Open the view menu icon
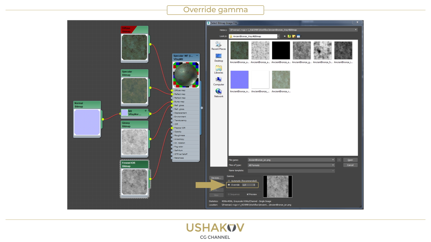 click(298, 36)
